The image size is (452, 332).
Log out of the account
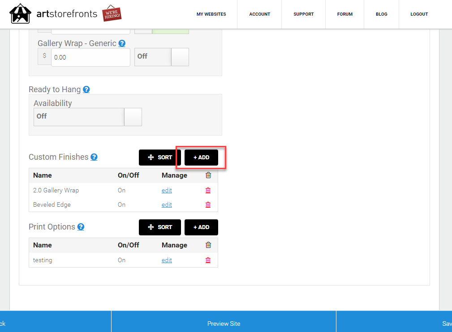pyautogui.click(x=419, y=14)
